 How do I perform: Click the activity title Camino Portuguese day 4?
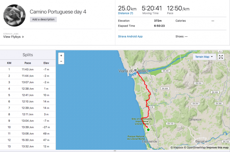pyautogui.click(x=58, y=12)
